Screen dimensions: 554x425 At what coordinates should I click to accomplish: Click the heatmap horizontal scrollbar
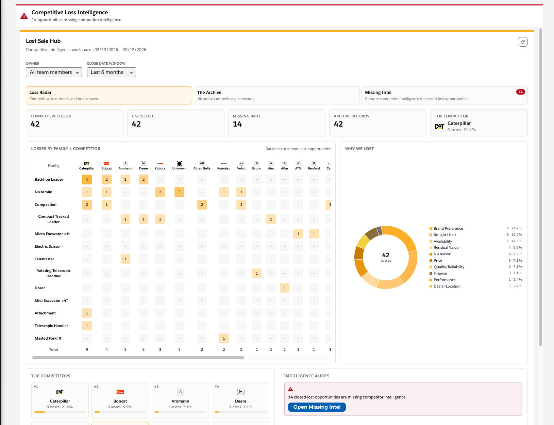coord(138,358)
